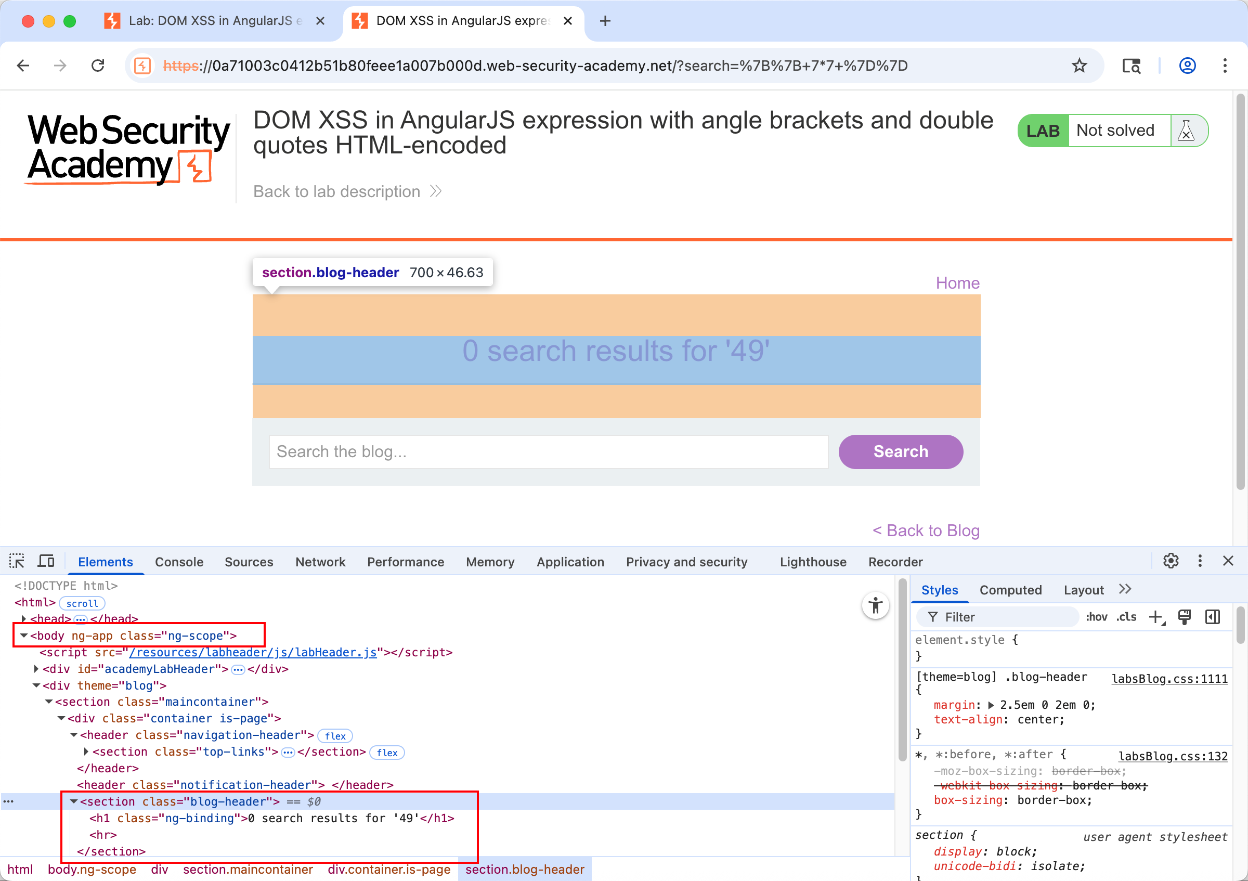
Task: Open the DevTools three-dot options menu
Action: [x=1200, y=561]
